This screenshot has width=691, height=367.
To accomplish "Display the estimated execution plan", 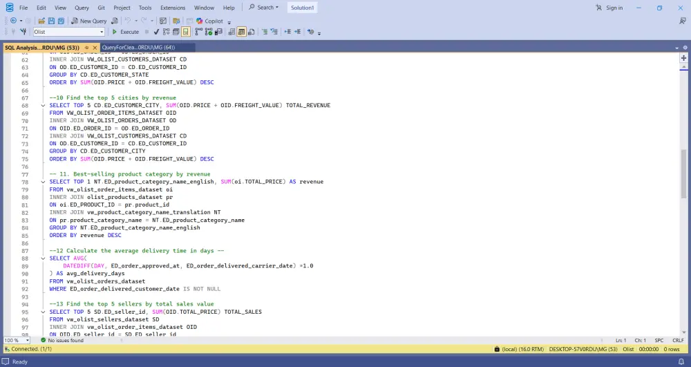I will click(166, 32).
